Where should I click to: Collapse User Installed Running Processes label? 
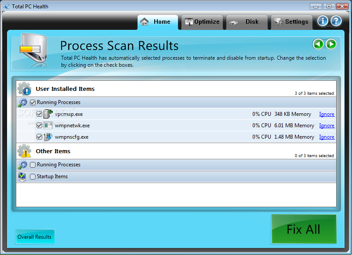58,102
